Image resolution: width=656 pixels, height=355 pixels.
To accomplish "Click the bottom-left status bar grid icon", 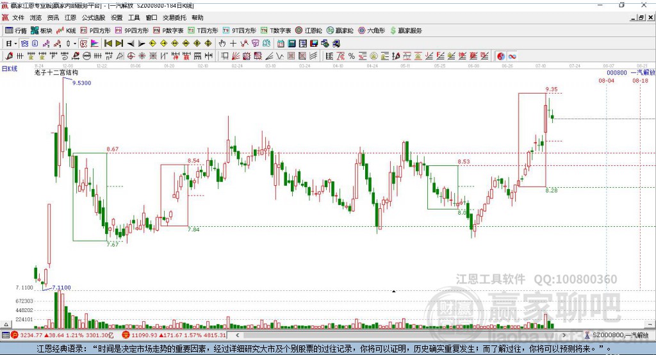I will pyautogui.click(x=5, y=335).
